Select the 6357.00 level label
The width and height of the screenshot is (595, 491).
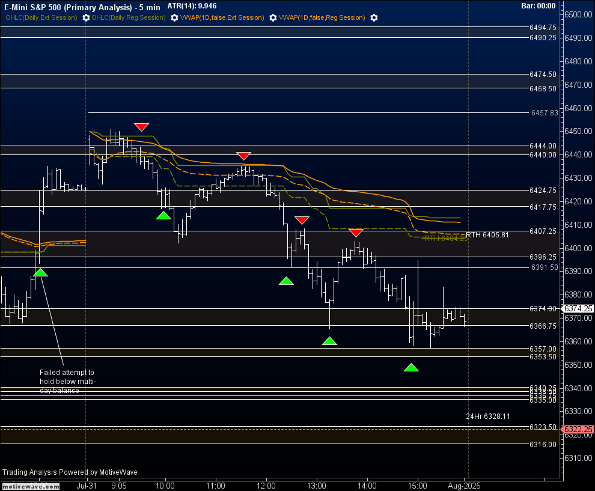coord(543,349)
